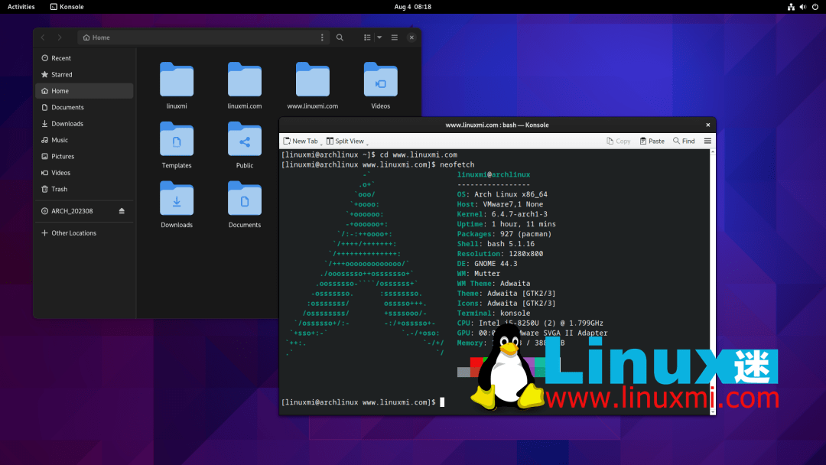The height and width of the screenshot is (465, 826).
Task: Click the search icon in Files header
Action: (x=340, y=37)
